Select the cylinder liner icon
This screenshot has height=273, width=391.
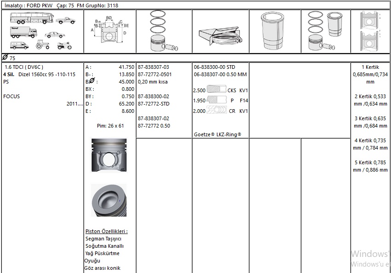(274, 31)
